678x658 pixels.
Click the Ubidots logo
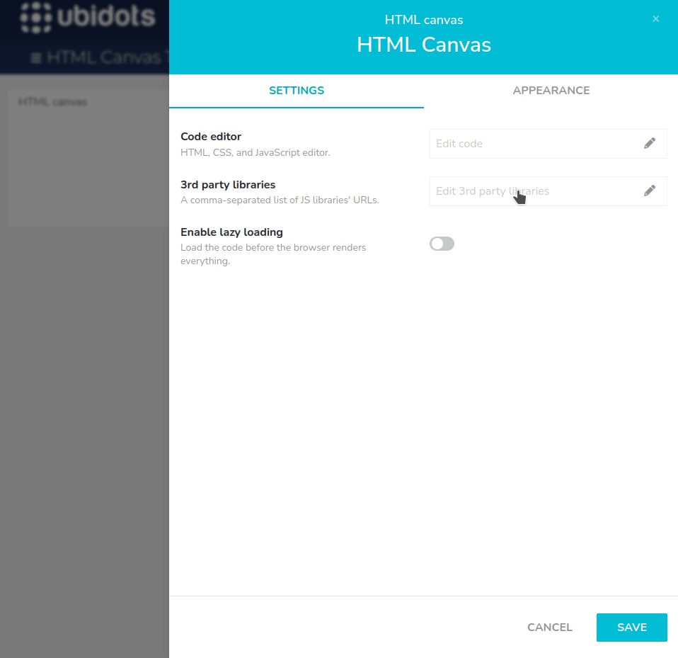[87, 17]
